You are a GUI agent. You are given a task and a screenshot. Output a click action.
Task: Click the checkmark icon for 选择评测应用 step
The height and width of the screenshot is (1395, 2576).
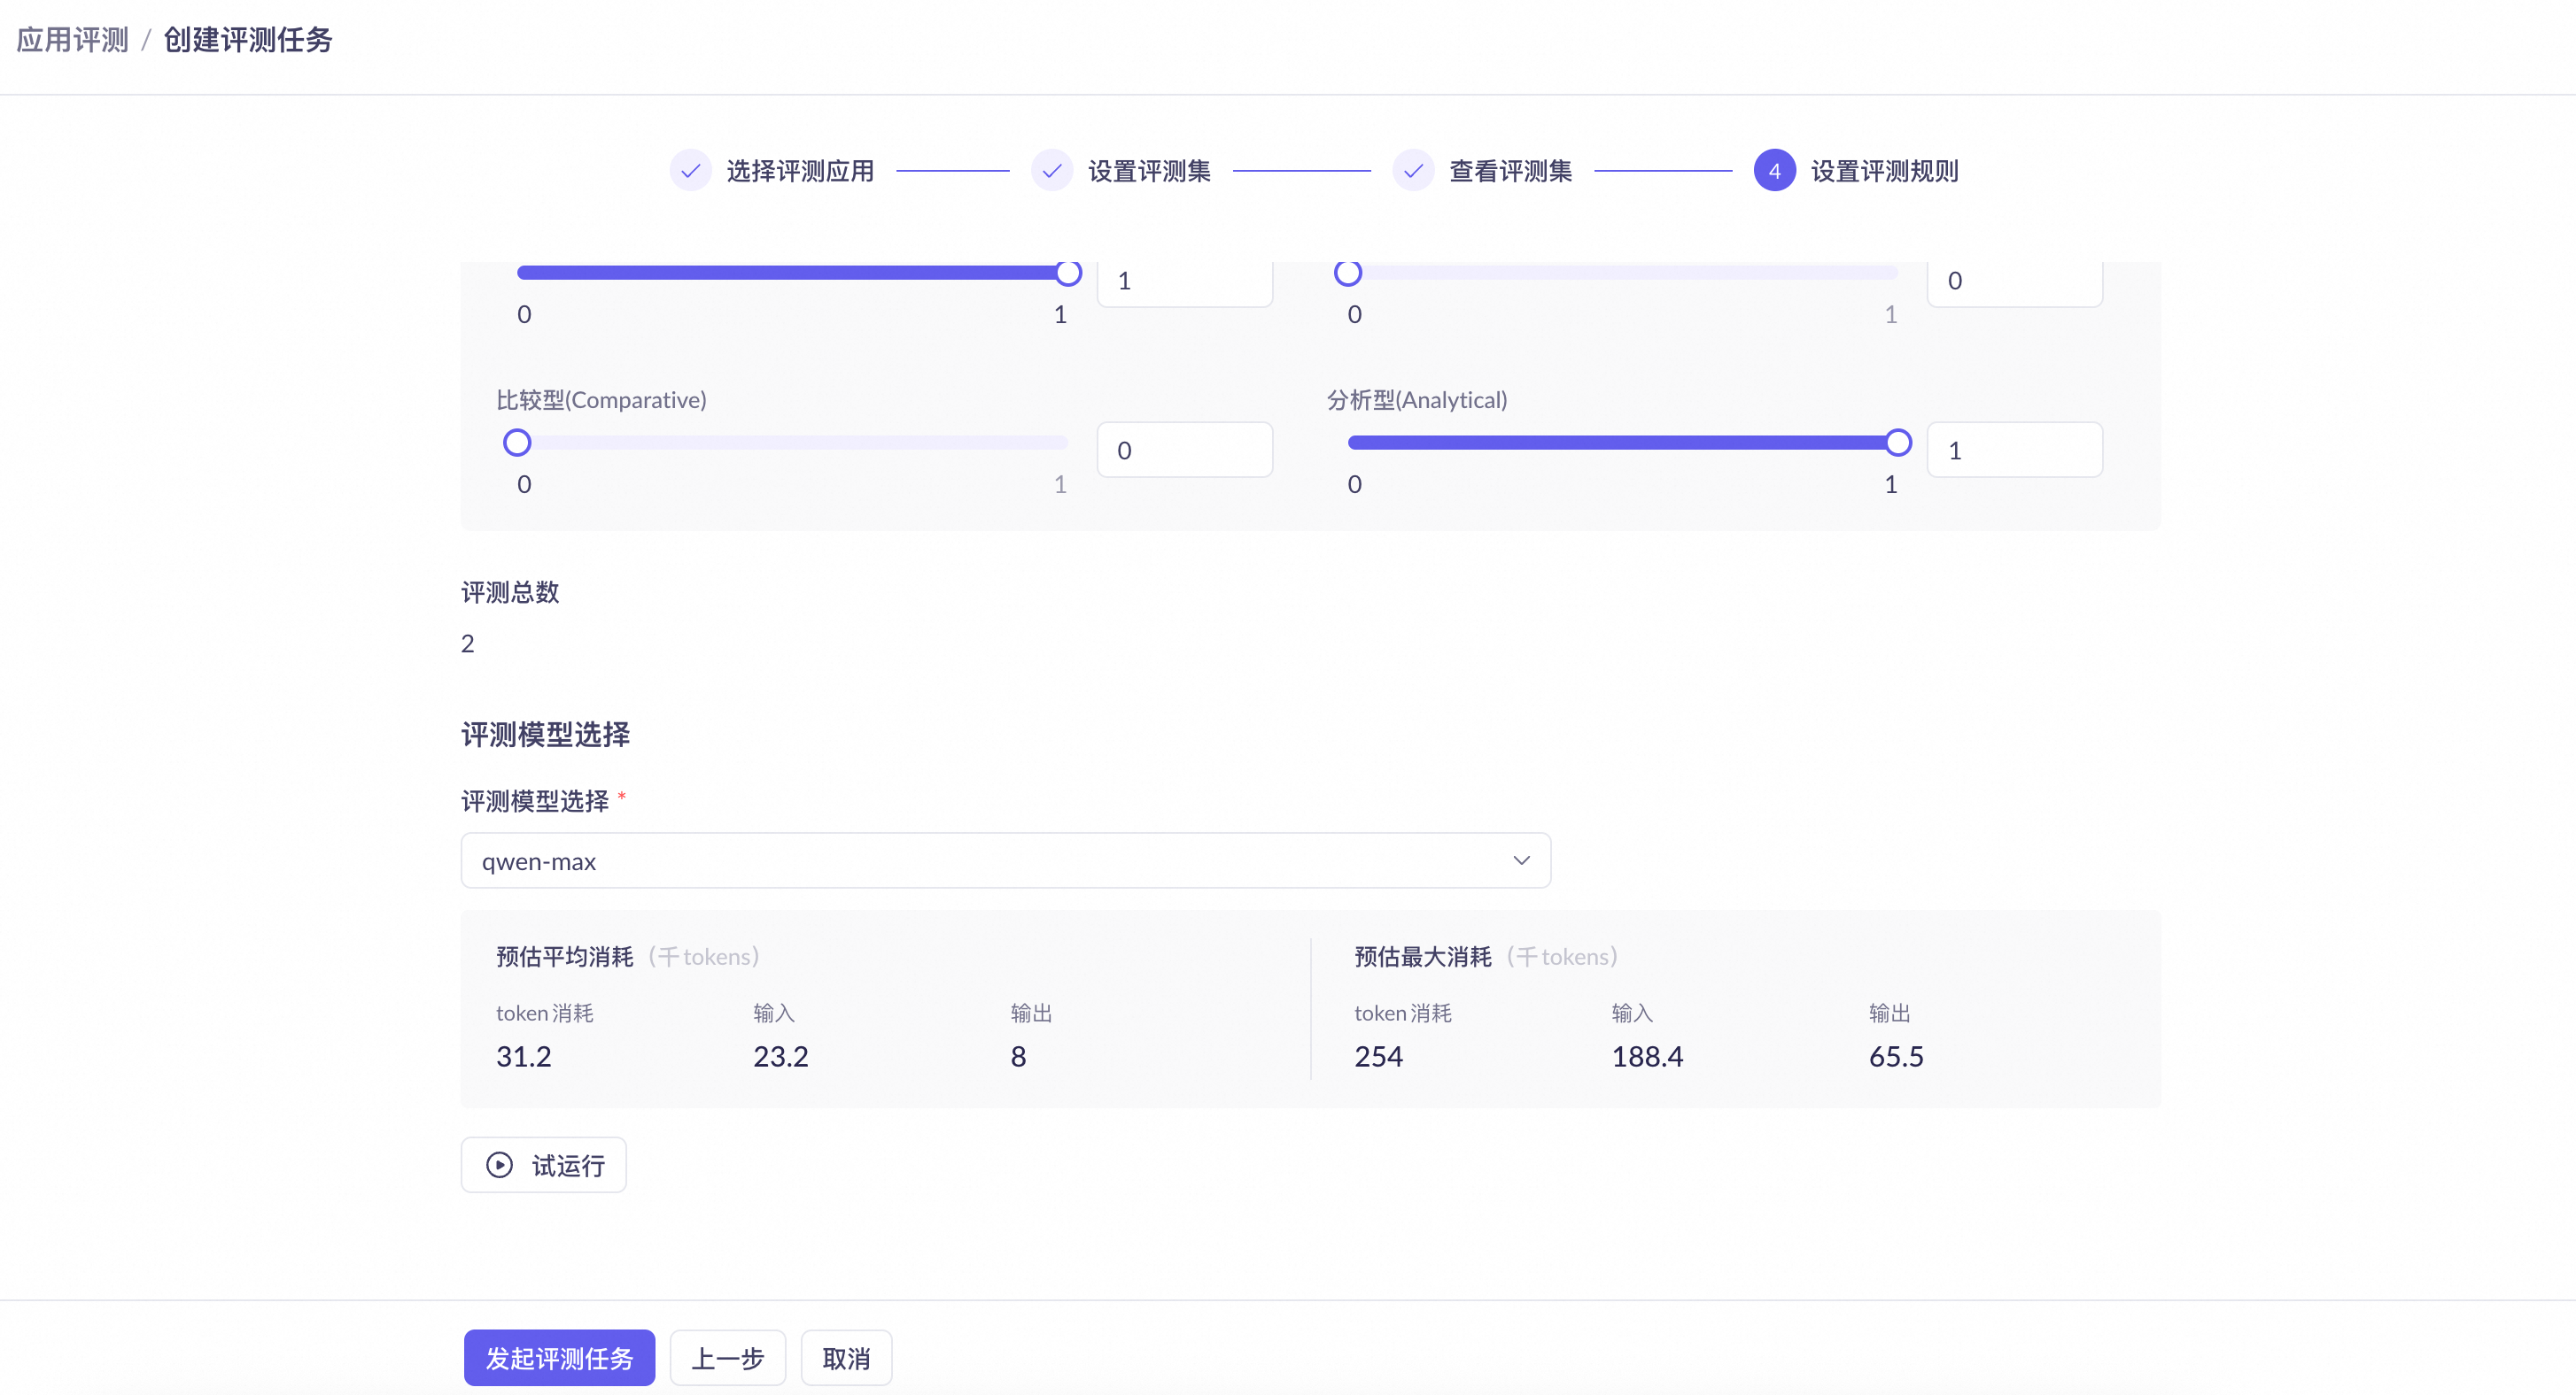(690, 171)
